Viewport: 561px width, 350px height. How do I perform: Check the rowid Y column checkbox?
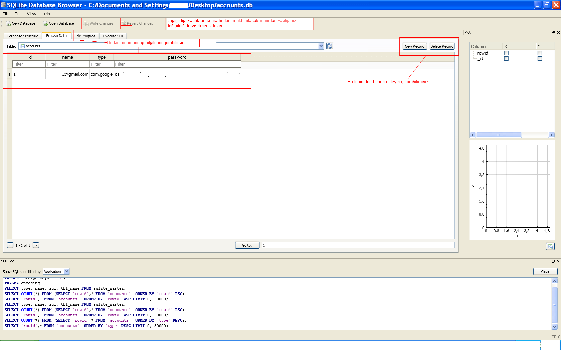click(540, 53)
